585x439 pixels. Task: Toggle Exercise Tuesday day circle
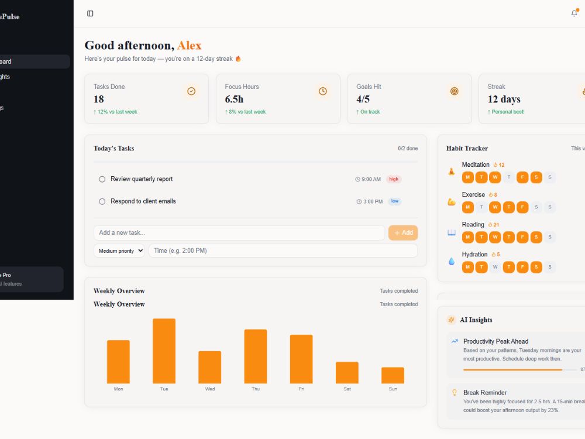point(481,207)
